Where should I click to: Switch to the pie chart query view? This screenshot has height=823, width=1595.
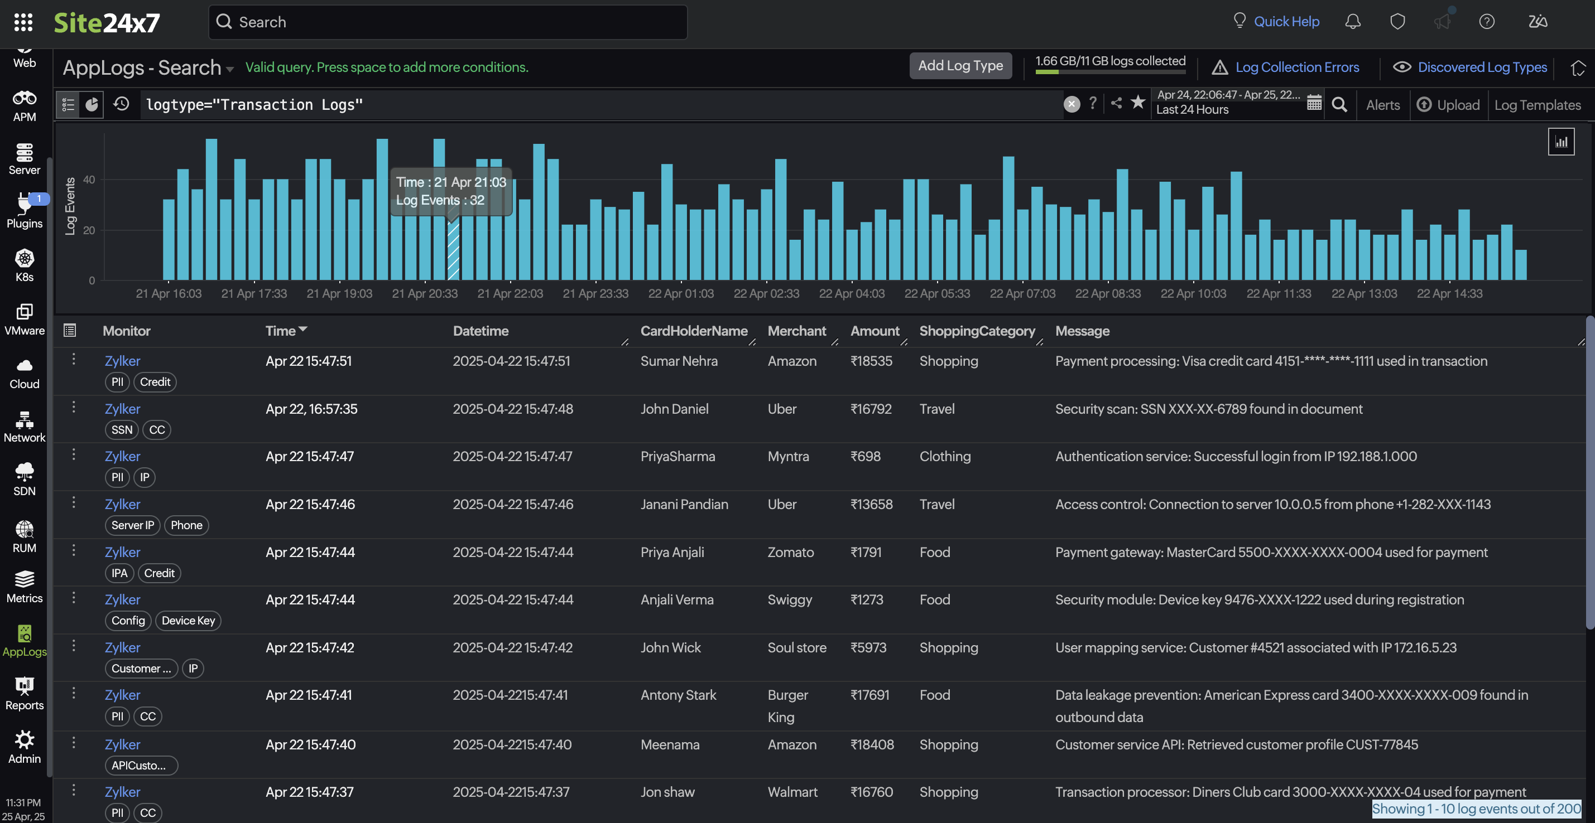pyautogui.click(x=92, y=105)
